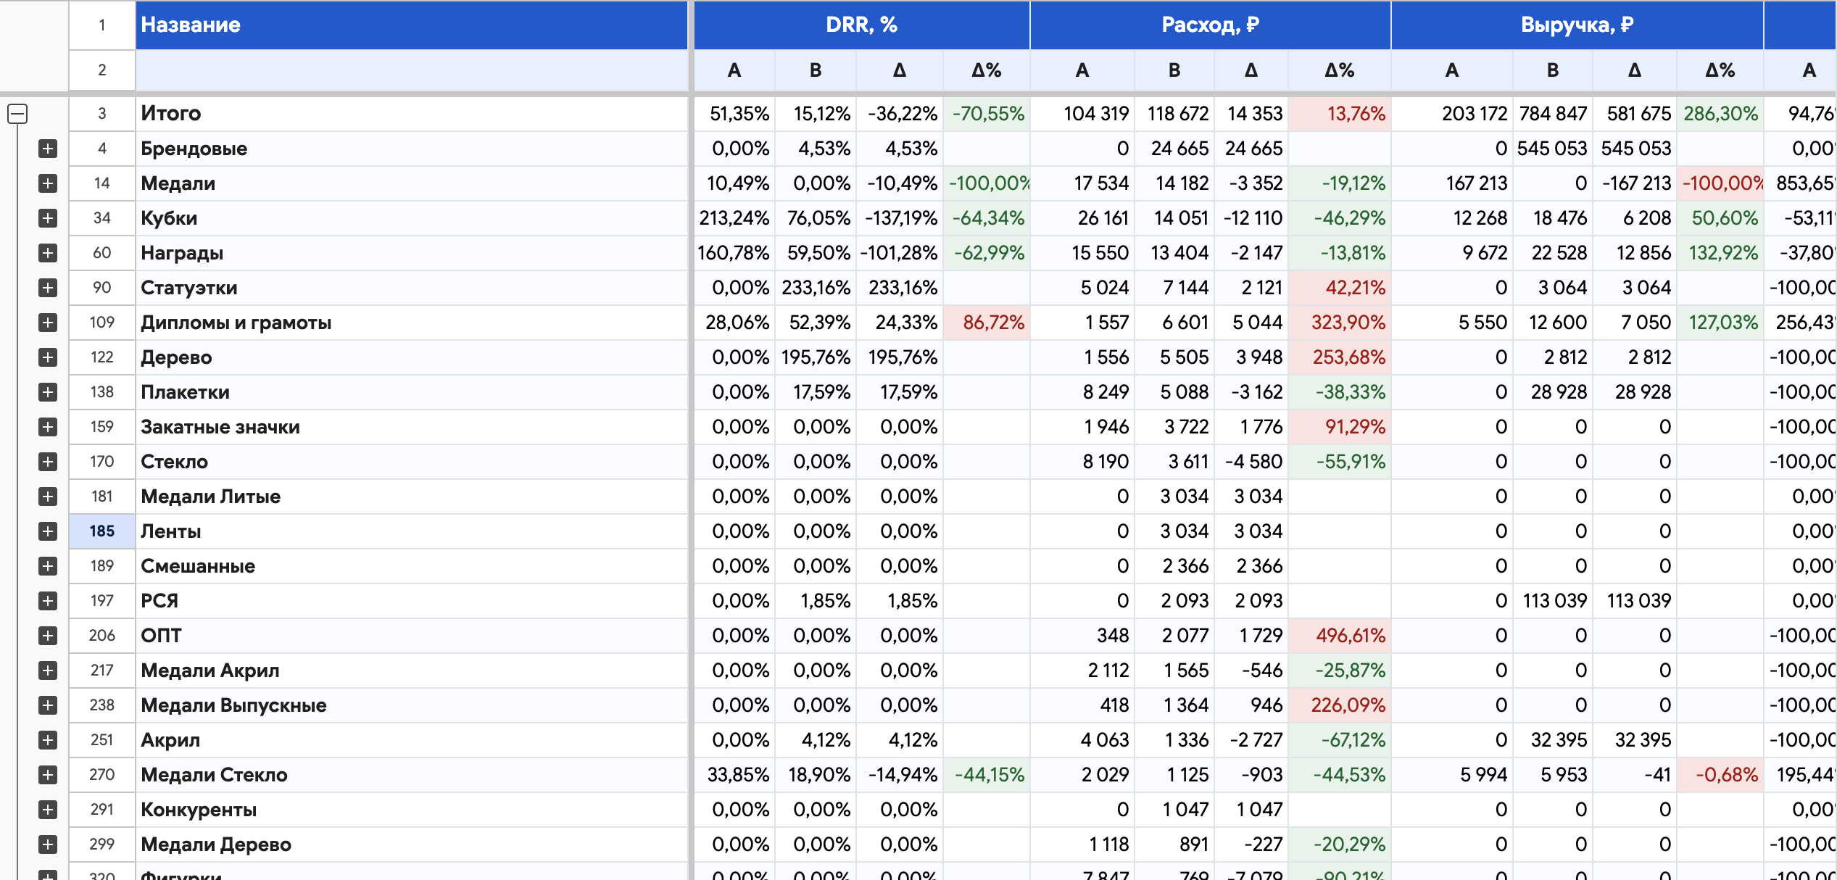The image size is (1837, 880).
Task: Expand the Брендовые row group
Action: 48,149
